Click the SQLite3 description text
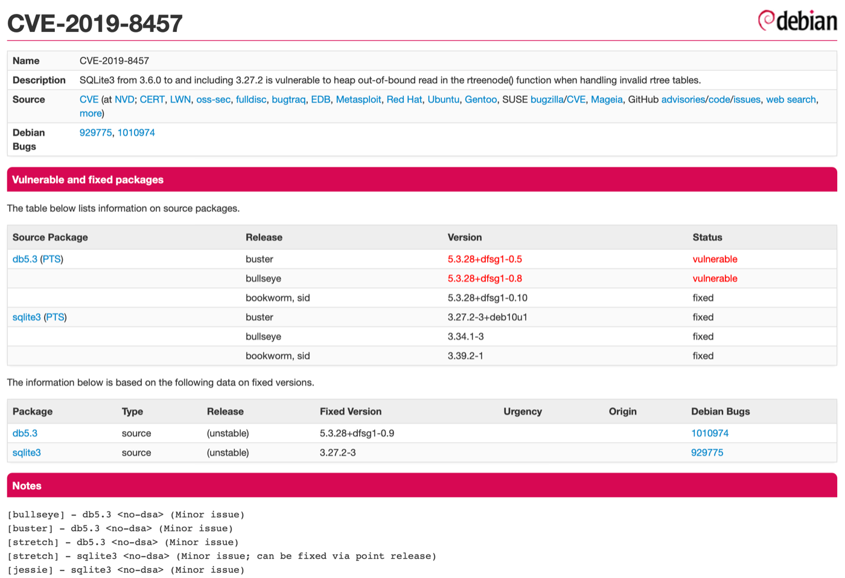 [x=390, y=80]
